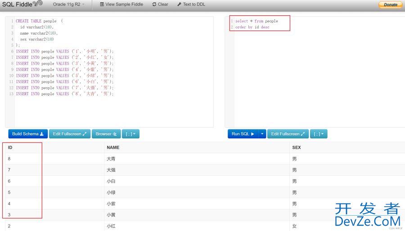Click the SQL Fiddle logo

coord(22,4)
